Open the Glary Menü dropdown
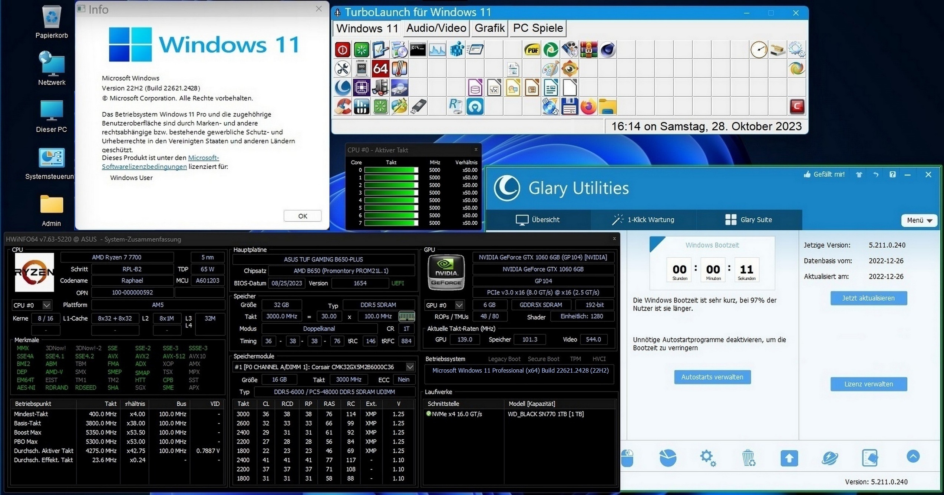The width and height of the screenshot is (944, 495). coord(919,220)
